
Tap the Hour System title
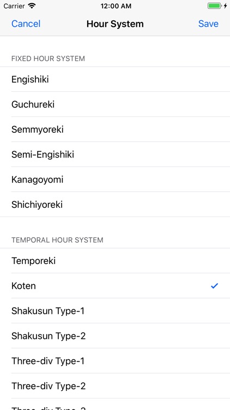(115, 24)
